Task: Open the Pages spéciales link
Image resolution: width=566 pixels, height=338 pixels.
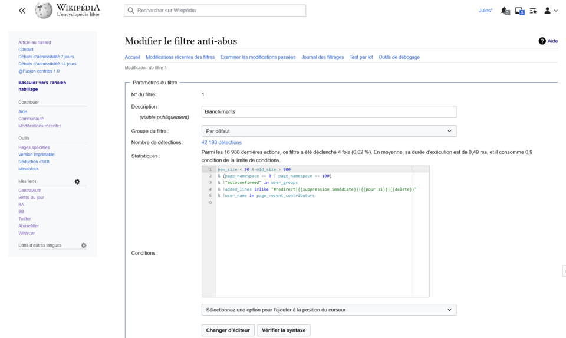Action: coord(34,147)
